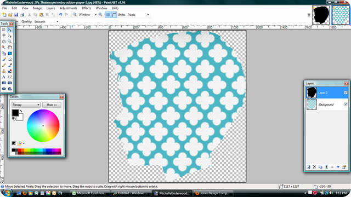Select the Color Picker eyedropper tool
This screenshot has height=197, width=351.
tap(10, 65)
